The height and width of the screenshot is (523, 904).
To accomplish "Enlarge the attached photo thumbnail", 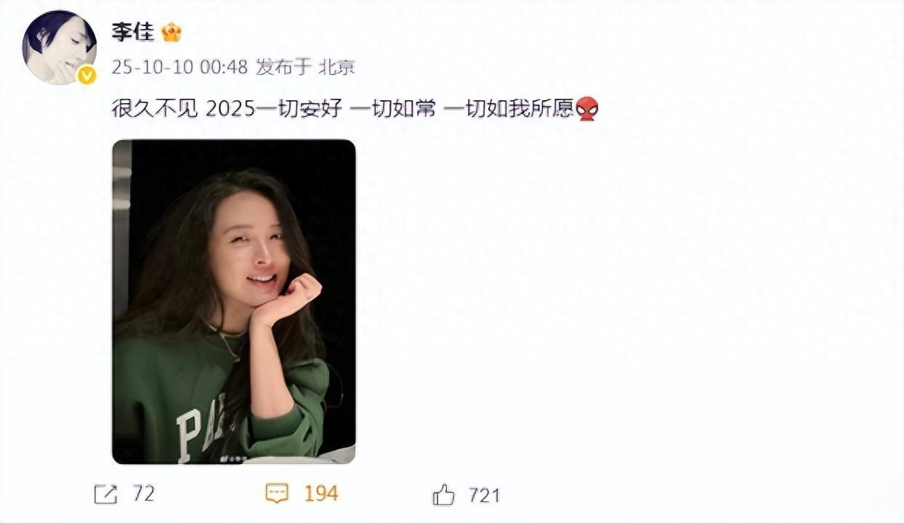I will (x=234, y=301).
